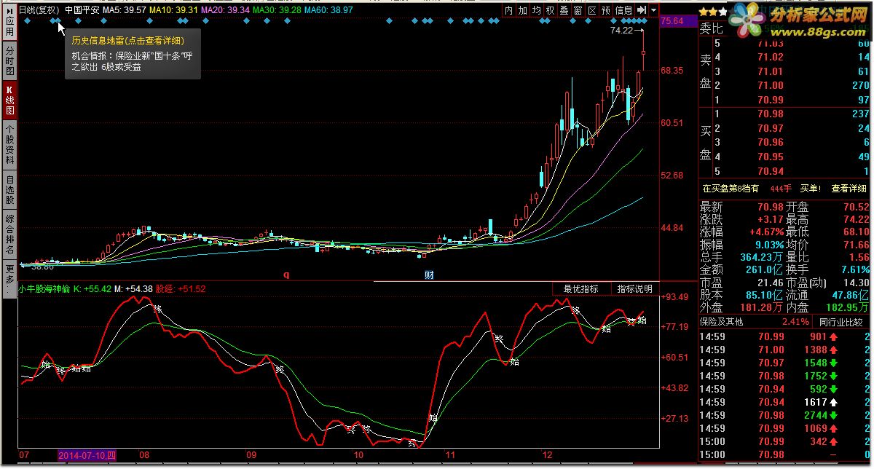Click the 内 chart toolbar button

[x=509, y=10]
